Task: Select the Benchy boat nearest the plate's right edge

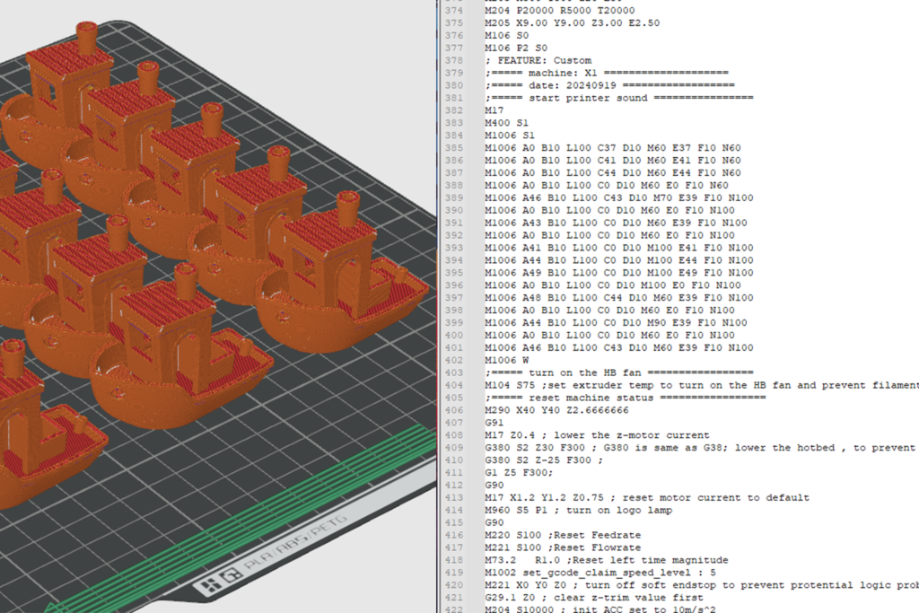Action: click(x=343, y=271)
